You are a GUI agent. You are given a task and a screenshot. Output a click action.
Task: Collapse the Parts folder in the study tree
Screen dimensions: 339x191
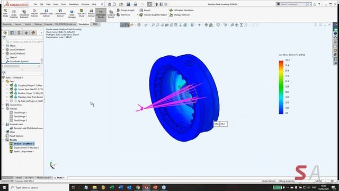(x=3, y=81)
